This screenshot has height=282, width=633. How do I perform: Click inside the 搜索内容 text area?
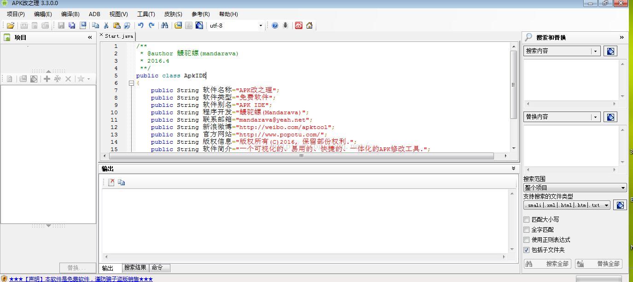pos(571,79)
